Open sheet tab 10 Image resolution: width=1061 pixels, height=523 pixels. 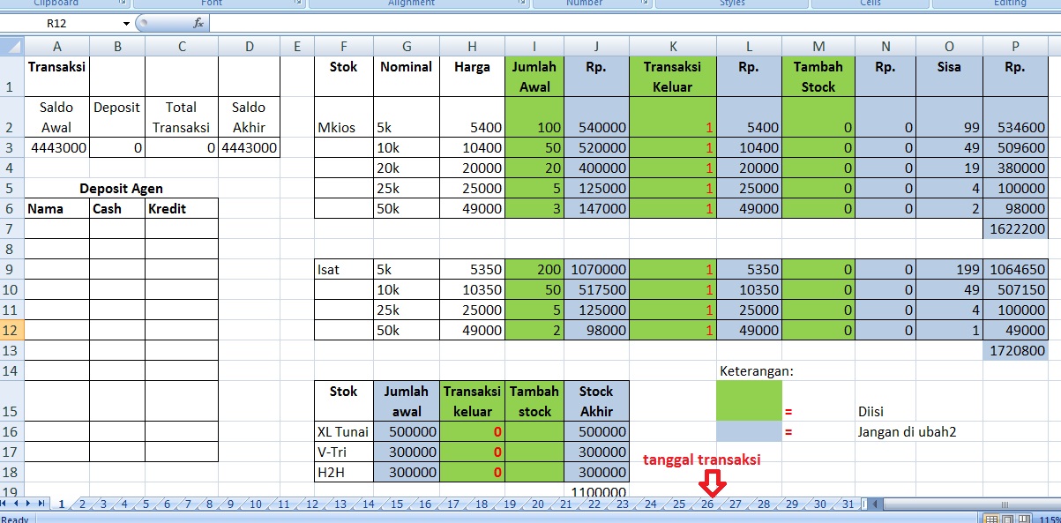tap(255, 504)
